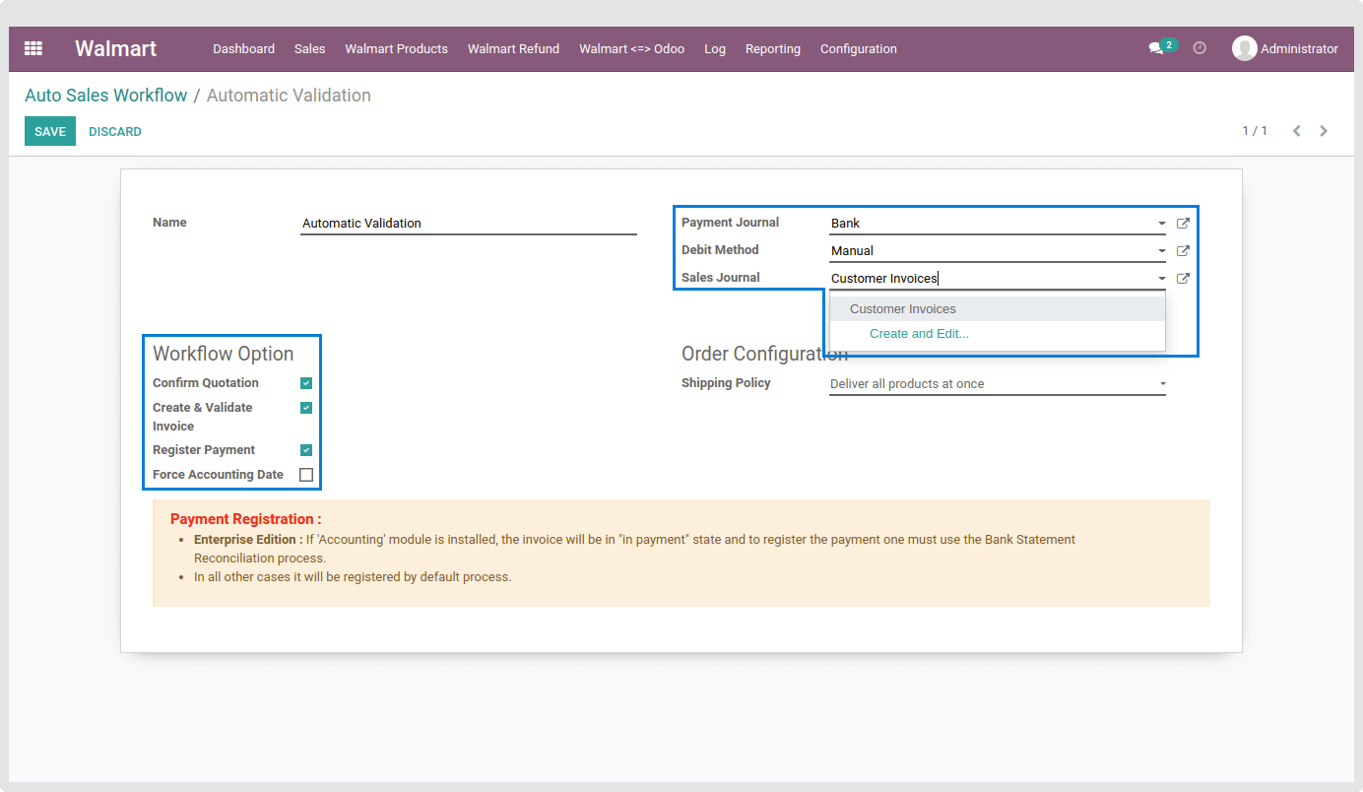Open the conversations chat icon
Image resolution: width=1363 pixels, height=792 pixels.
1156,48
